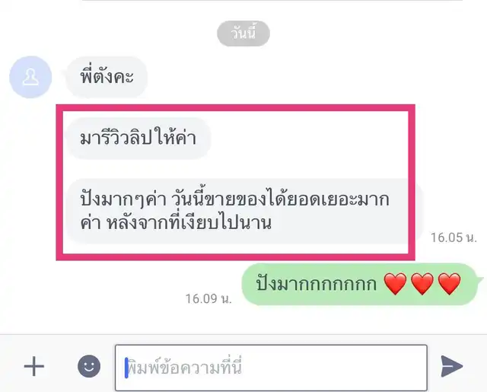
Task: Click the text 'วันนี้ขายของได้ยอดเยอะมาก' line
Action: pos(280,199)
